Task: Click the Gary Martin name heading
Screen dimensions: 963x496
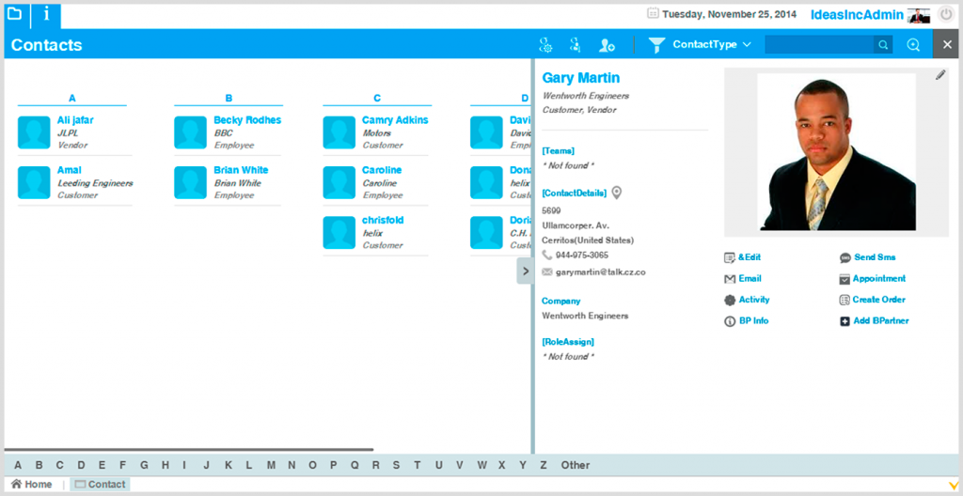Action: tap(581, 78)
